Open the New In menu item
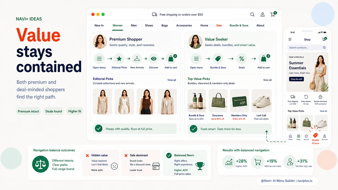 tap(99, 25)
